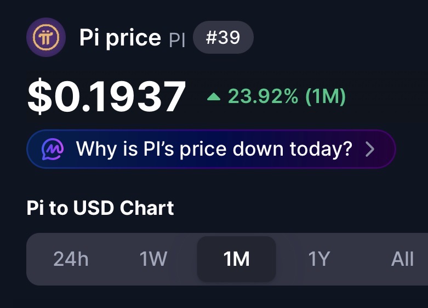Screen dimensions: 428x308
Task: Select the 24h chart range
Action: click(71, 259)
